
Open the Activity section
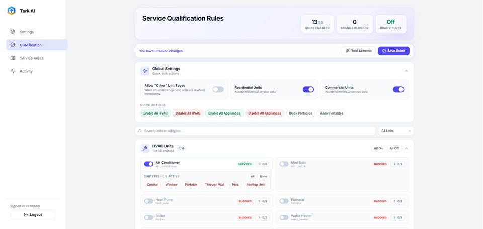[x=37, y=71]
